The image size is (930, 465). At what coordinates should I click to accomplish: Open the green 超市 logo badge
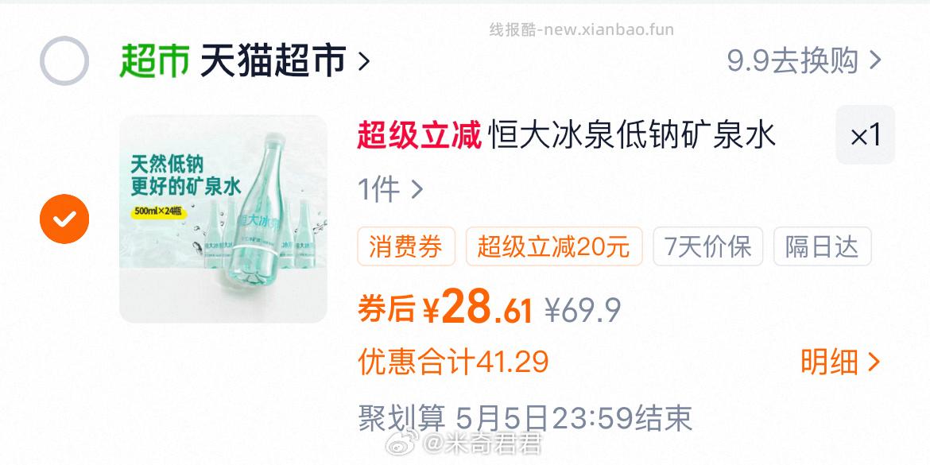tap(154, 60)
